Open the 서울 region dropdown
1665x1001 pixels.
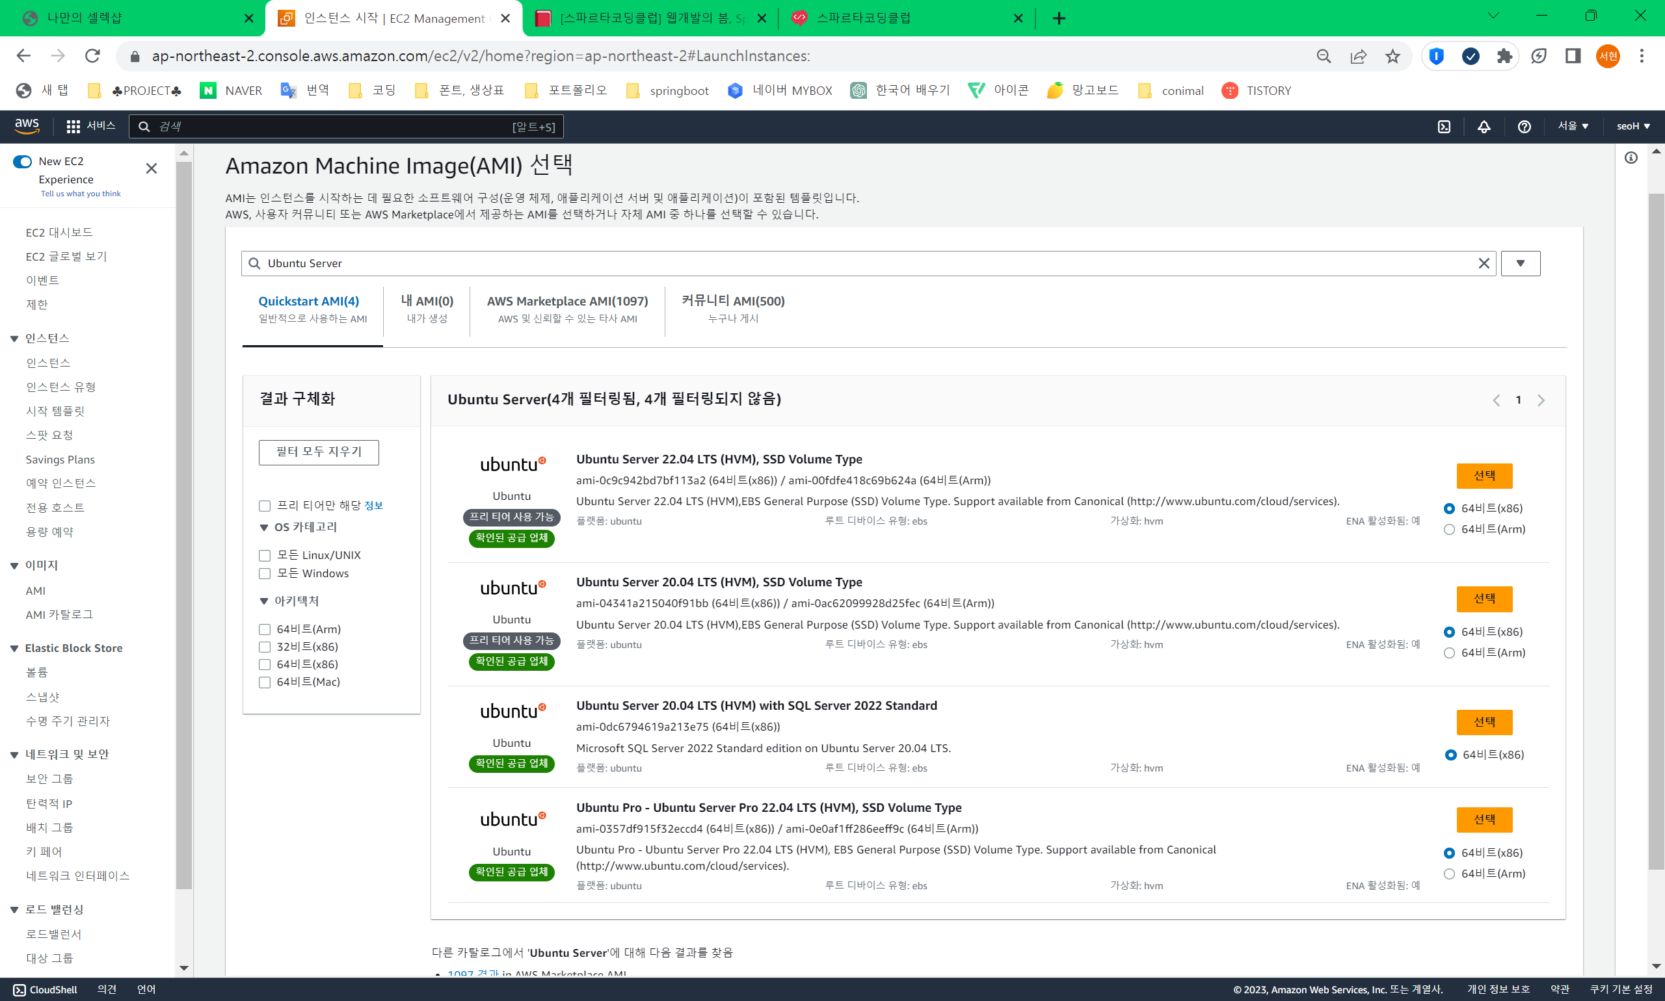click(1573, 126)
